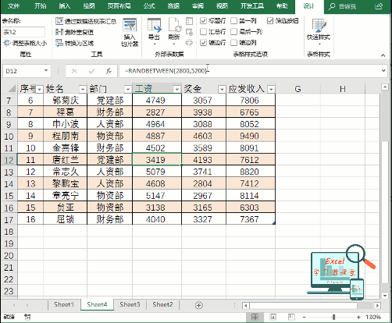Click the Unlink icon
This screenshot has height=323, width=392.
(190, 43)
